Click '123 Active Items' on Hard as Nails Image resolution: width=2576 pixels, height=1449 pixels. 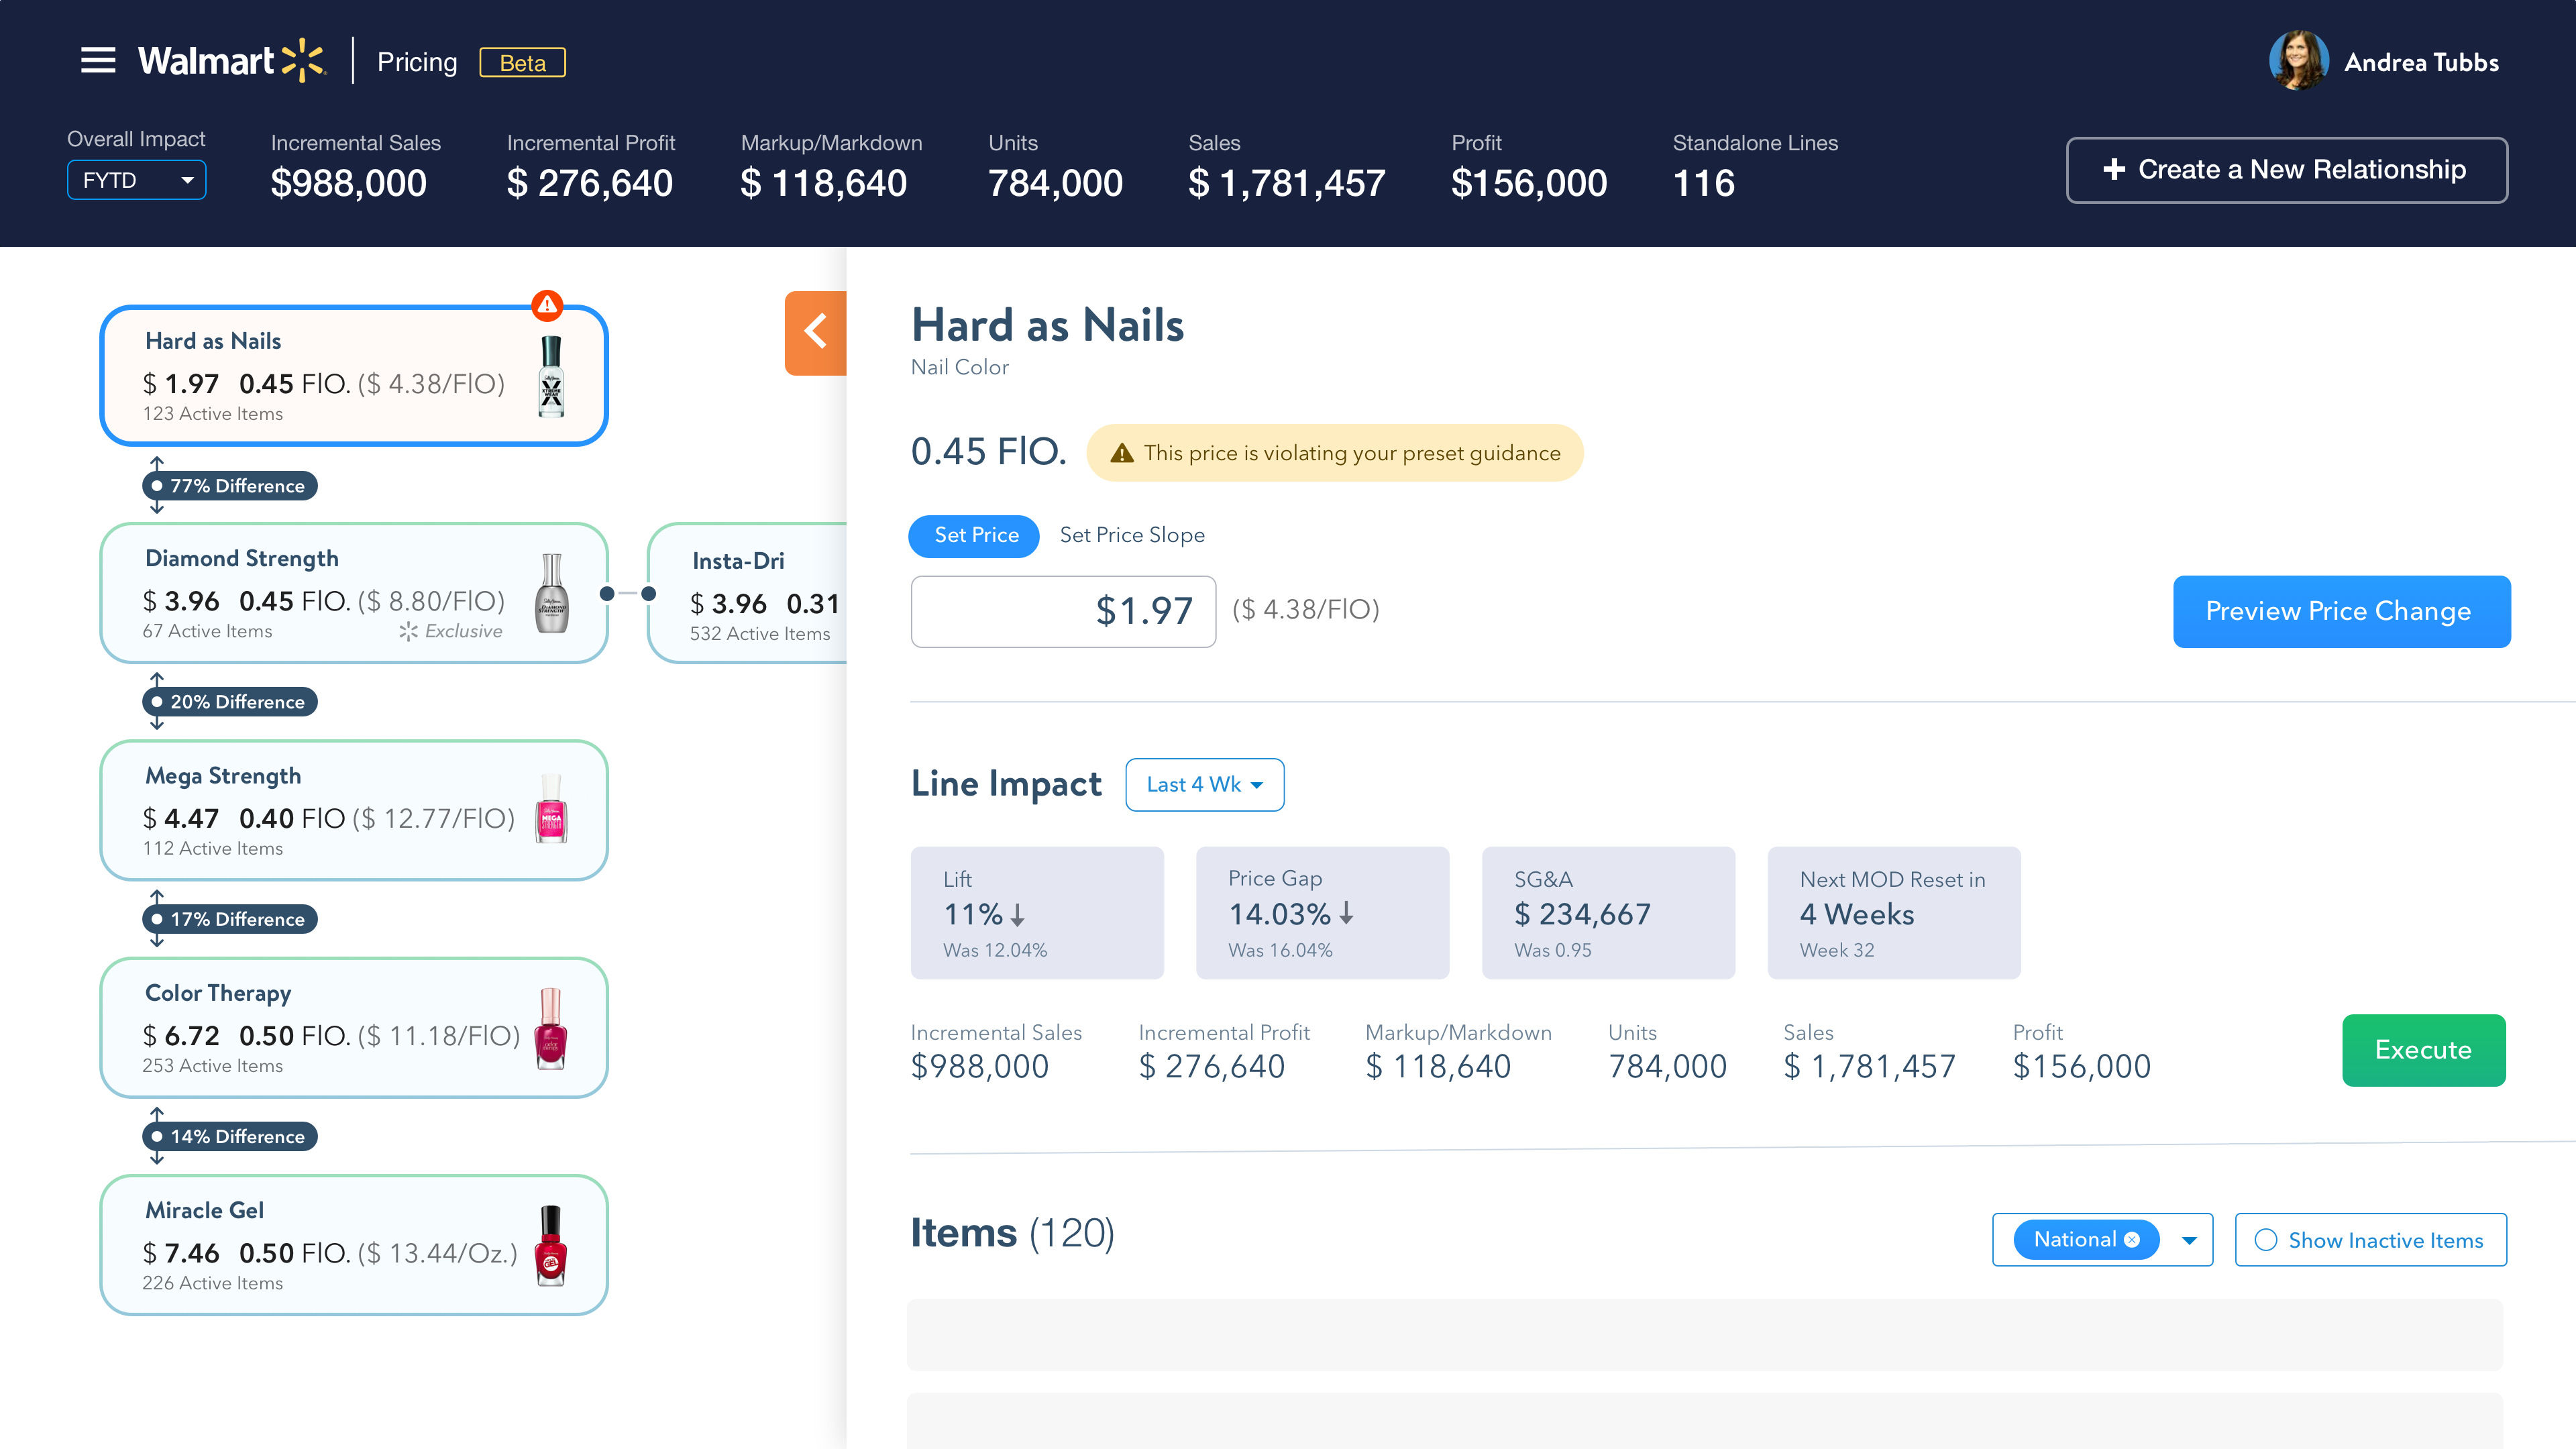tap(212, 414)
